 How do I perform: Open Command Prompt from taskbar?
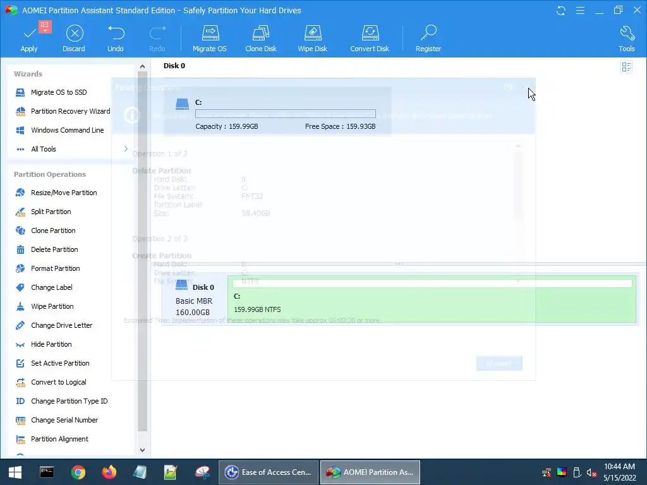[47, 472]
